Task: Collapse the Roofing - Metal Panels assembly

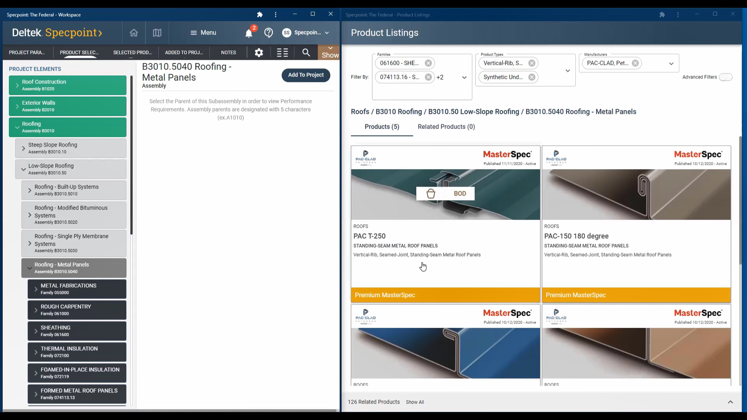Action: pyautogui.click(x=30, y=268)
